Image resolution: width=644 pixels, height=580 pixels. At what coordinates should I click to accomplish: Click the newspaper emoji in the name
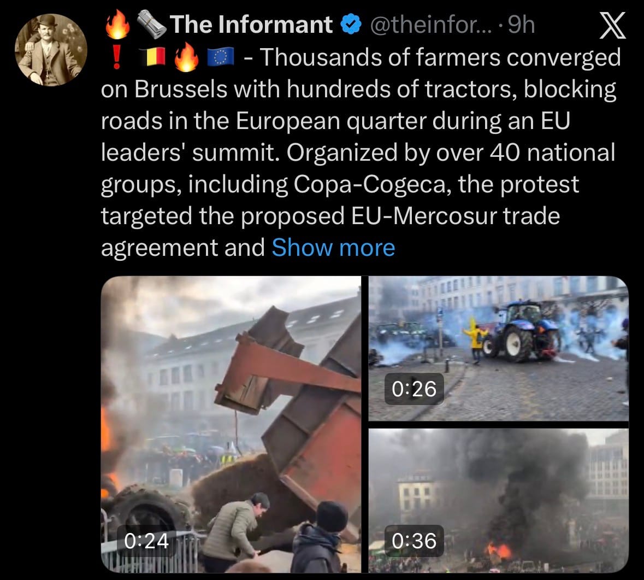(151, 25)
